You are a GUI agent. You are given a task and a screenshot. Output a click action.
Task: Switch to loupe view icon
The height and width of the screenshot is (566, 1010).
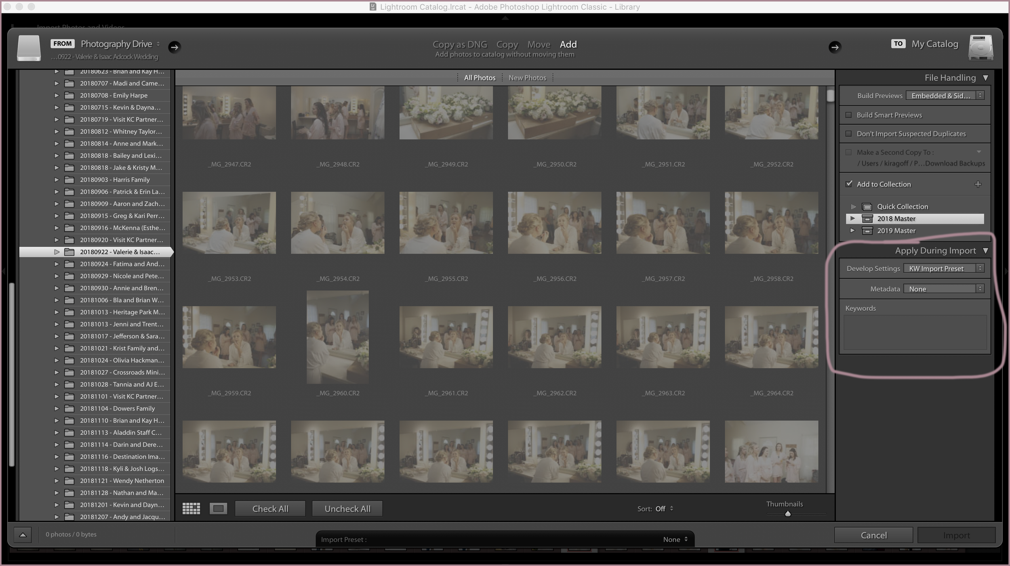point(218,509)
